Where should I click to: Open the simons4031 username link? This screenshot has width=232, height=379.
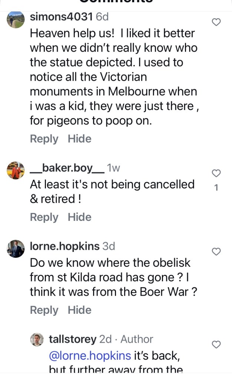tap(61, 17)
